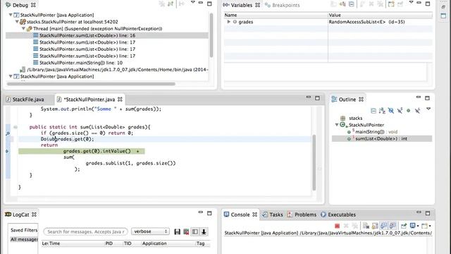This screenshot has height=254, width=451.
Task: Terminate the program using red Console button
Action: 338,226
